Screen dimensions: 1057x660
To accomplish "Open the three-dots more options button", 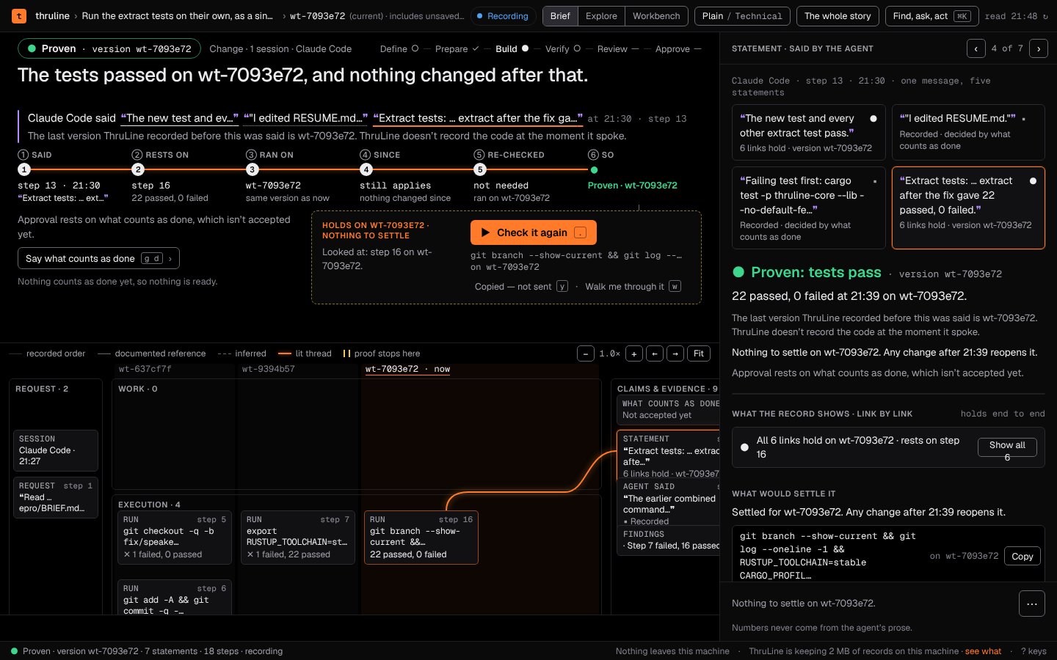I will click(x=1032, y=604).
